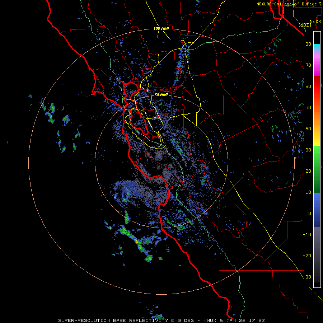Click the -20 dBZ value on the scale
Screen dimensions: 323x323
[x=307, y=256]
